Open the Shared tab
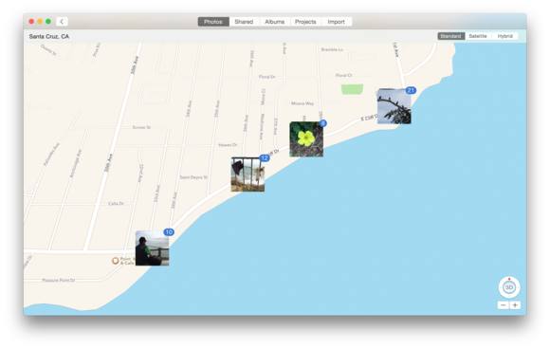550x349 pixels. tap(244, 22)
